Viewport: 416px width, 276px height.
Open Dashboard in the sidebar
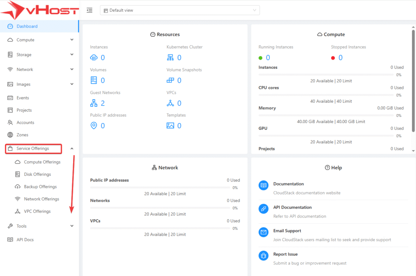pos(27,26)
